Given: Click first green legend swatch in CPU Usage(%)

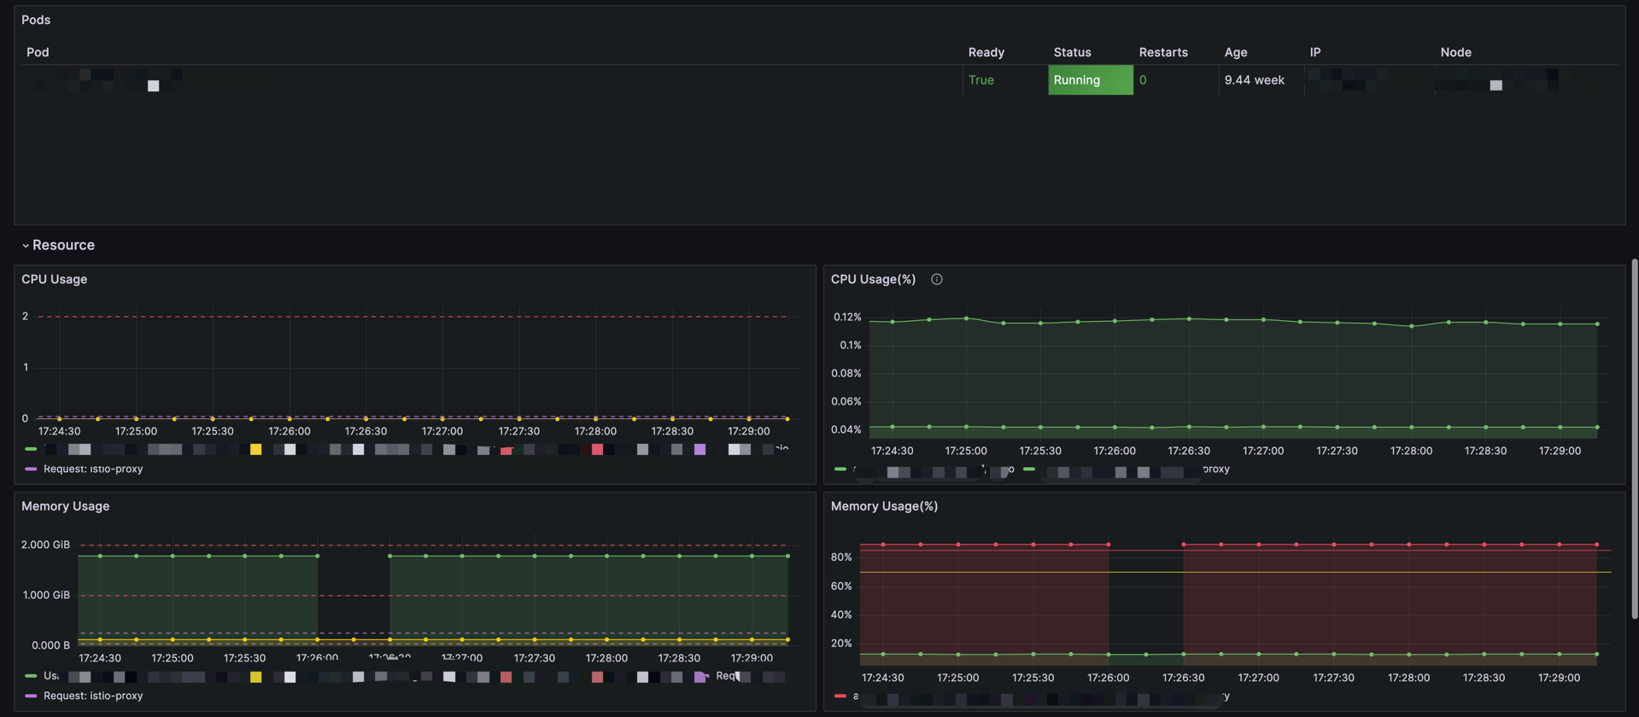Looking at the screenshot, I should coord(840,469).
